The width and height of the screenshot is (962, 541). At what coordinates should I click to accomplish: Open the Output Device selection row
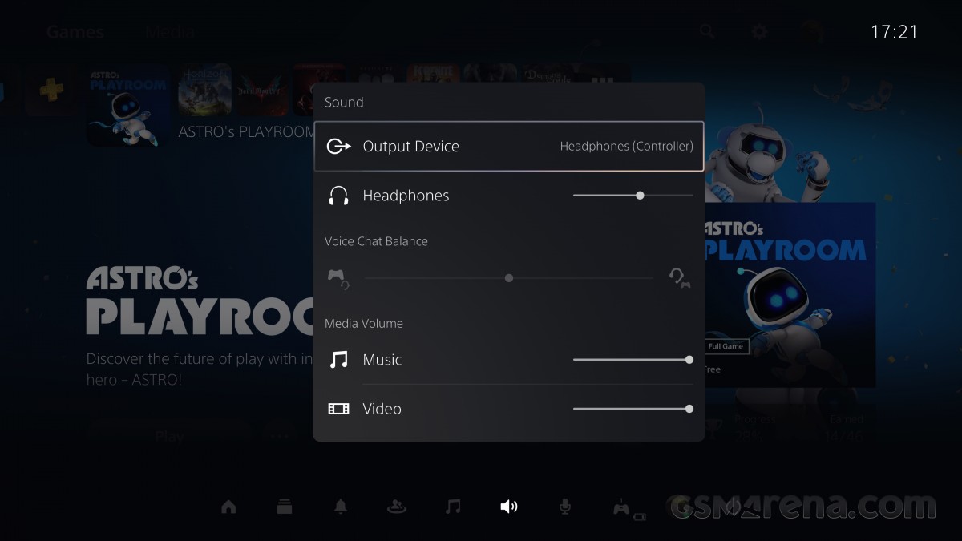(508, 147)
